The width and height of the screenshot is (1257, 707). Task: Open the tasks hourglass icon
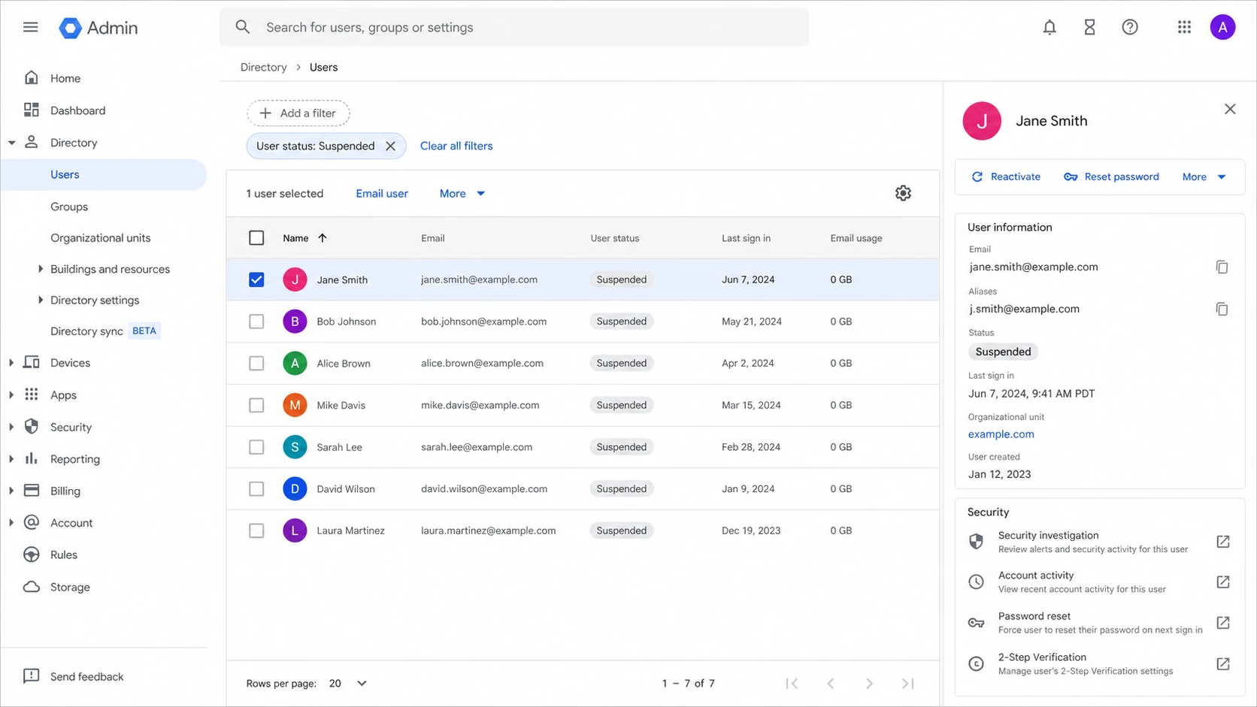1089,27
